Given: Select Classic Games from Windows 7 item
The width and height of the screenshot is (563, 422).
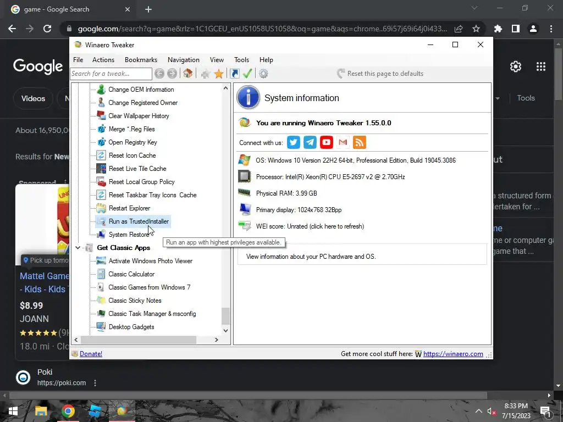Looking at the screenshot, I should 150,287.
